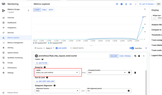Open the Grouping function Sum dropdown
This screenshot has height=95, width=162.
click(x=107, y=73)
